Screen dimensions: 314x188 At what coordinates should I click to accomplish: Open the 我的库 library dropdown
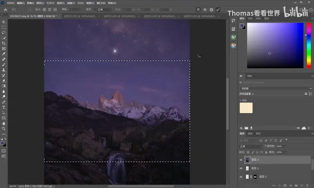point(276,88)
